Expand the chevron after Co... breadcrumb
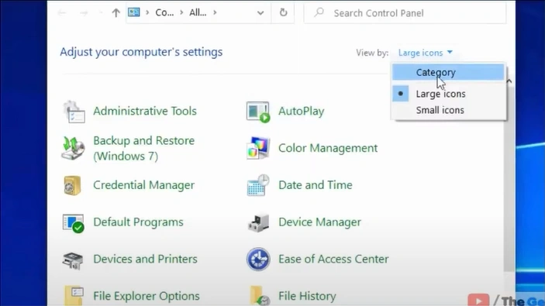 pyautogui.click(x=181, y=13)
